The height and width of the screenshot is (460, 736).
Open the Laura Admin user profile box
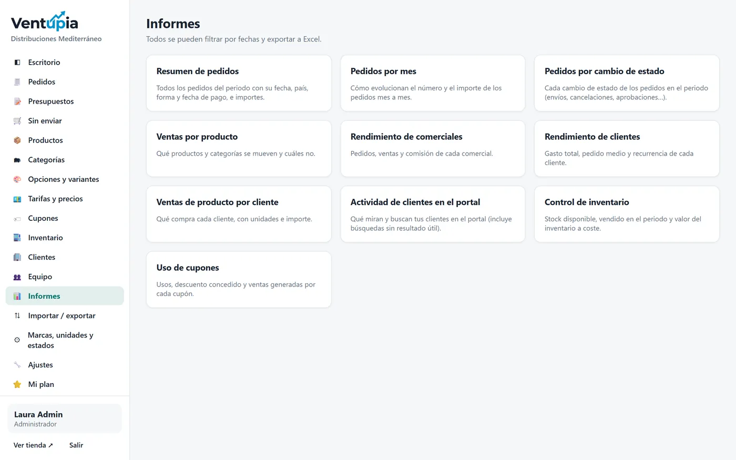point(65,418)
